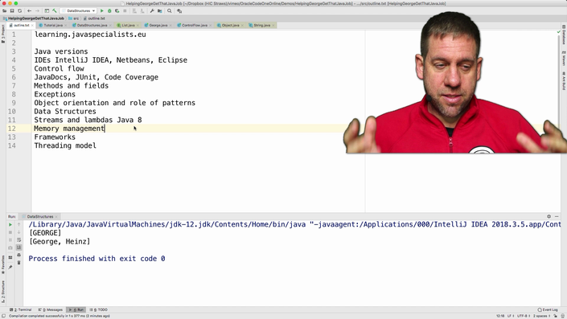
Task: Print the console output with printer icon
Action: pyautogui.click(x=18, y=255)
